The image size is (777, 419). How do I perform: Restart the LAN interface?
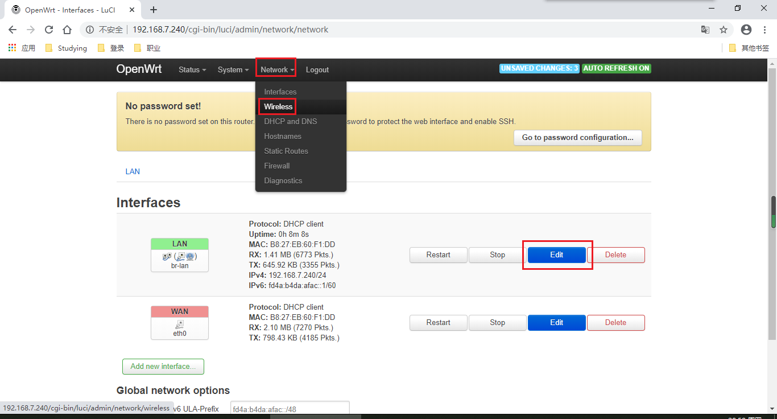coord(439,254)
